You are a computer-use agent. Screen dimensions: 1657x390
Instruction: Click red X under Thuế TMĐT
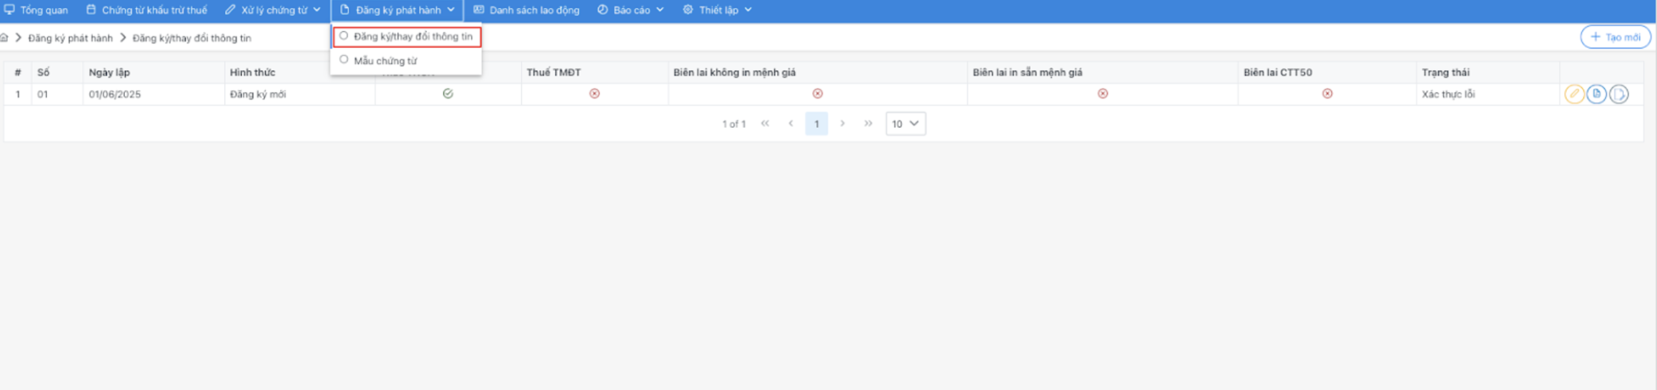pos(594,94)
